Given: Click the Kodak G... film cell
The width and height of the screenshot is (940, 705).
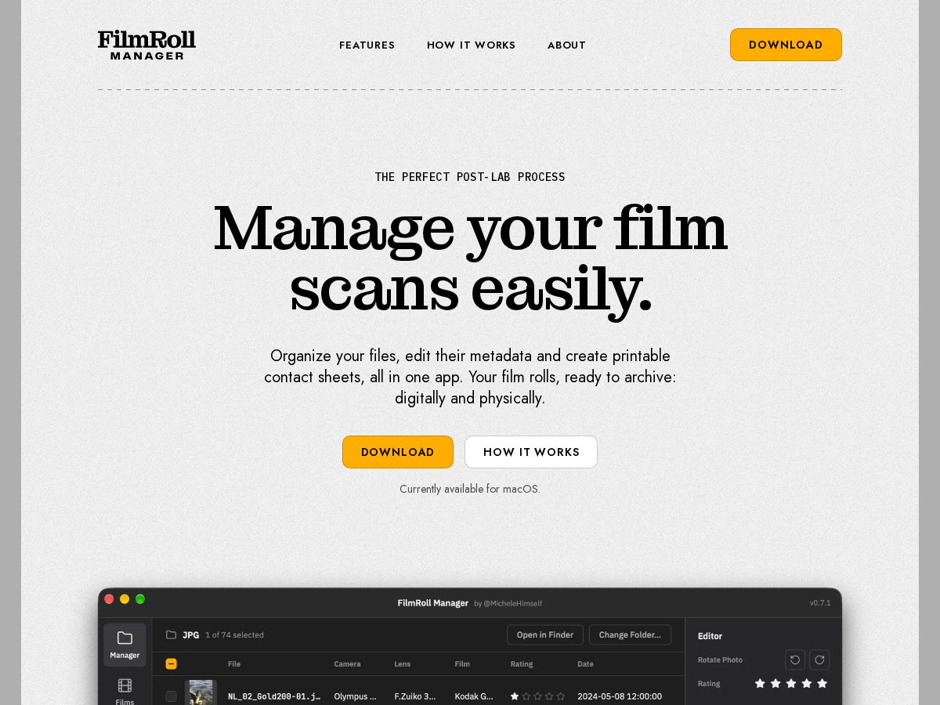Looking at the screenshot, I should tap(474, 696).
